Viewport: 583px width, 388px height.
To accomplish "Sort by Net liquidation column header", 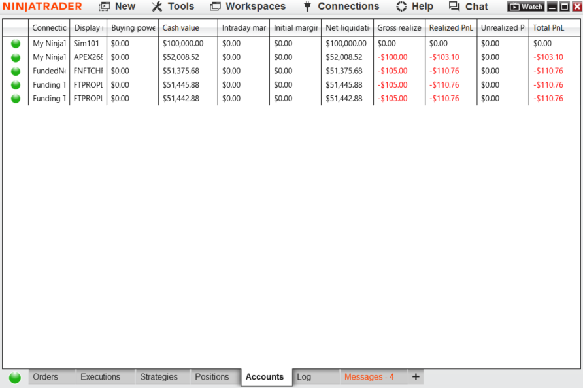I will tap(347, 28).
